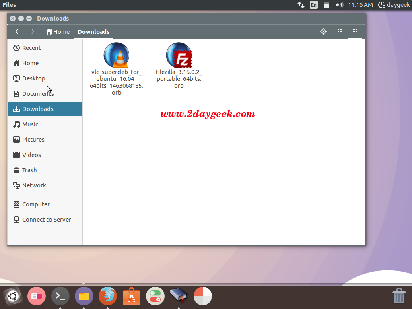The image size is (412, 309).
Task: Select the vlc_superdeb orb file
Action: 116,69
